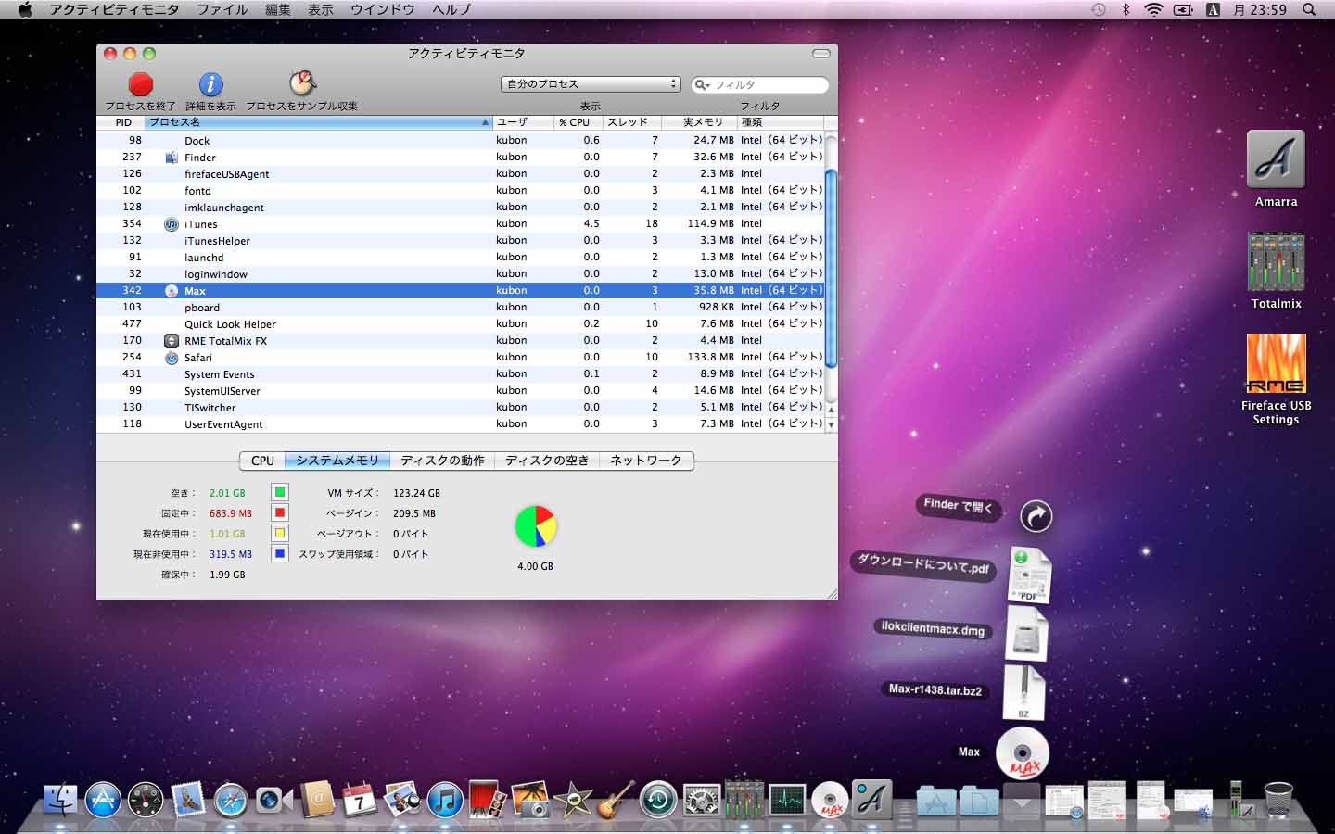Switch to the ディスクの空き tab
This screenshot has height=834, width=1335.
(547, 461)
